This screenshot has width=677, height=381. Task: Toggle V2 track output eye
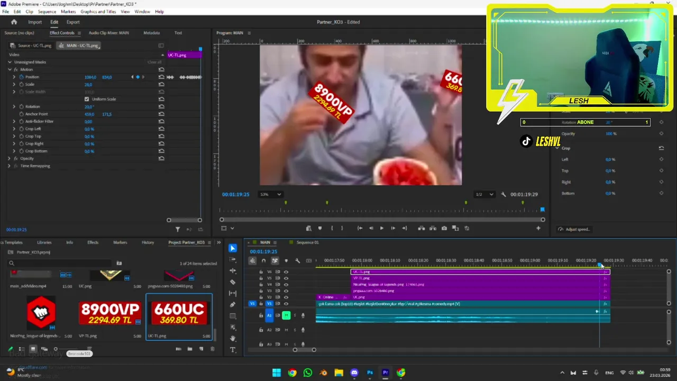click(x=286, y=297)
